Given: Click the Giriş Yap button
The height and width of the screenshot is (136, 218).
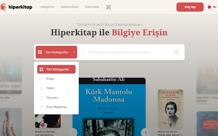Looking at the screenshot, I should (x=190, y=7).
